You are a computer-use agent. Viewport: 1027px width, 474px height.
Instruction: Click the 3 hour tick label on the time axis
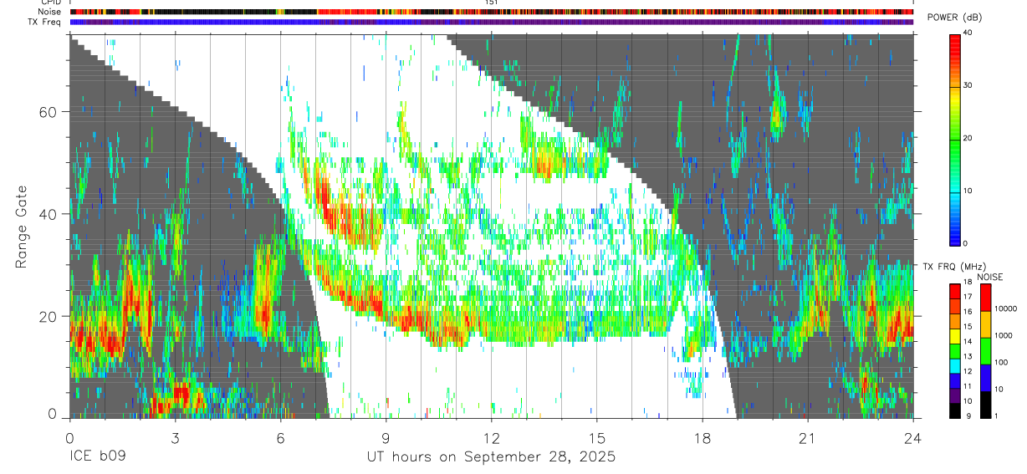tap(175, 438)
